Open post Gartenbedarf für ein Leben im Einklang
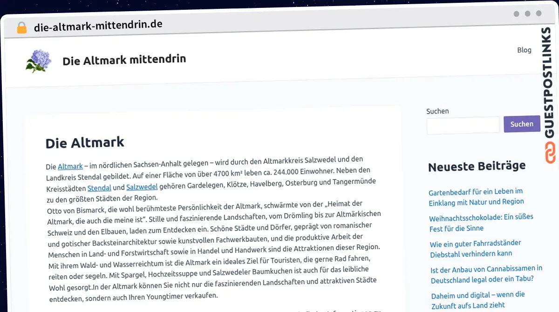The height and width of the screenshot is (312, 559). 476,197
